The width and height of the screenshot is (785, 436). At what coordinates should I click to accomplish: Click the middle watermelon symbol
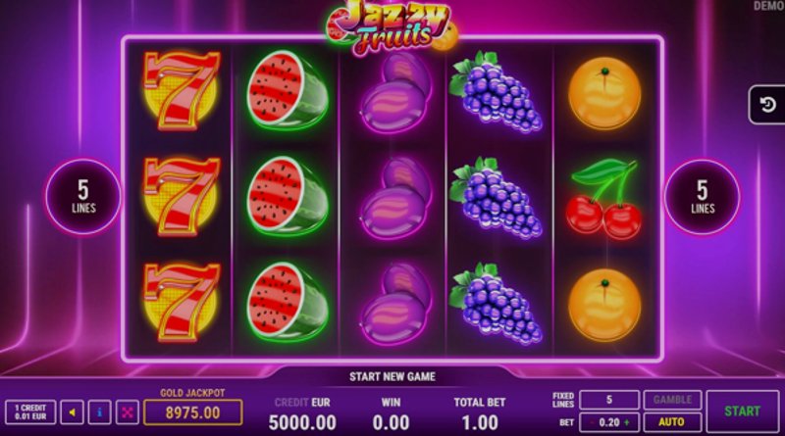pos(288,196)
